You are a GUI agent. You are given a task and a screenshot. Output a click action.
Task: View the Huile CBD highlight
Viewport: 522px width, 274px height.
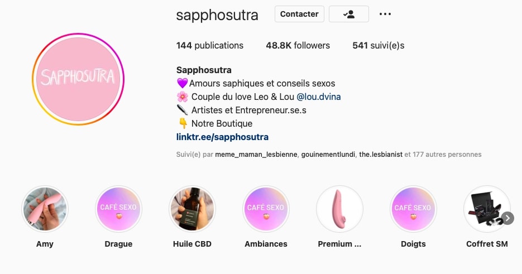pos(192,209)
